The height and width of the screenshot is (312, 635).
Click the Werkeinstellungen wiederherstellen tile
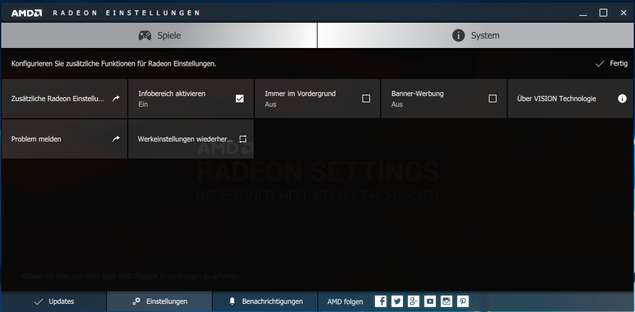tap(191, 139)
